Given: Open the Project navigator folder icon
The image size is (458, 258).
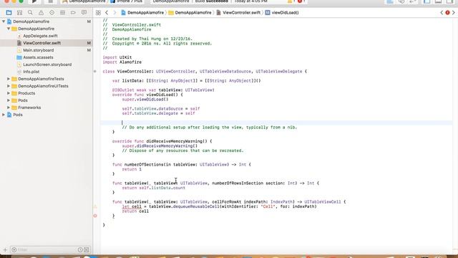Looking at the screenshot, I should (9, 13).
